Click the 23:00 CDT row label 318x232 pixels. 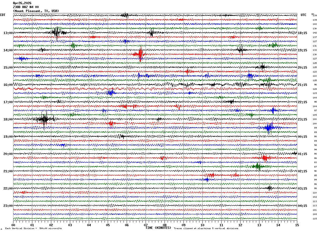click(x=8, y=206)
